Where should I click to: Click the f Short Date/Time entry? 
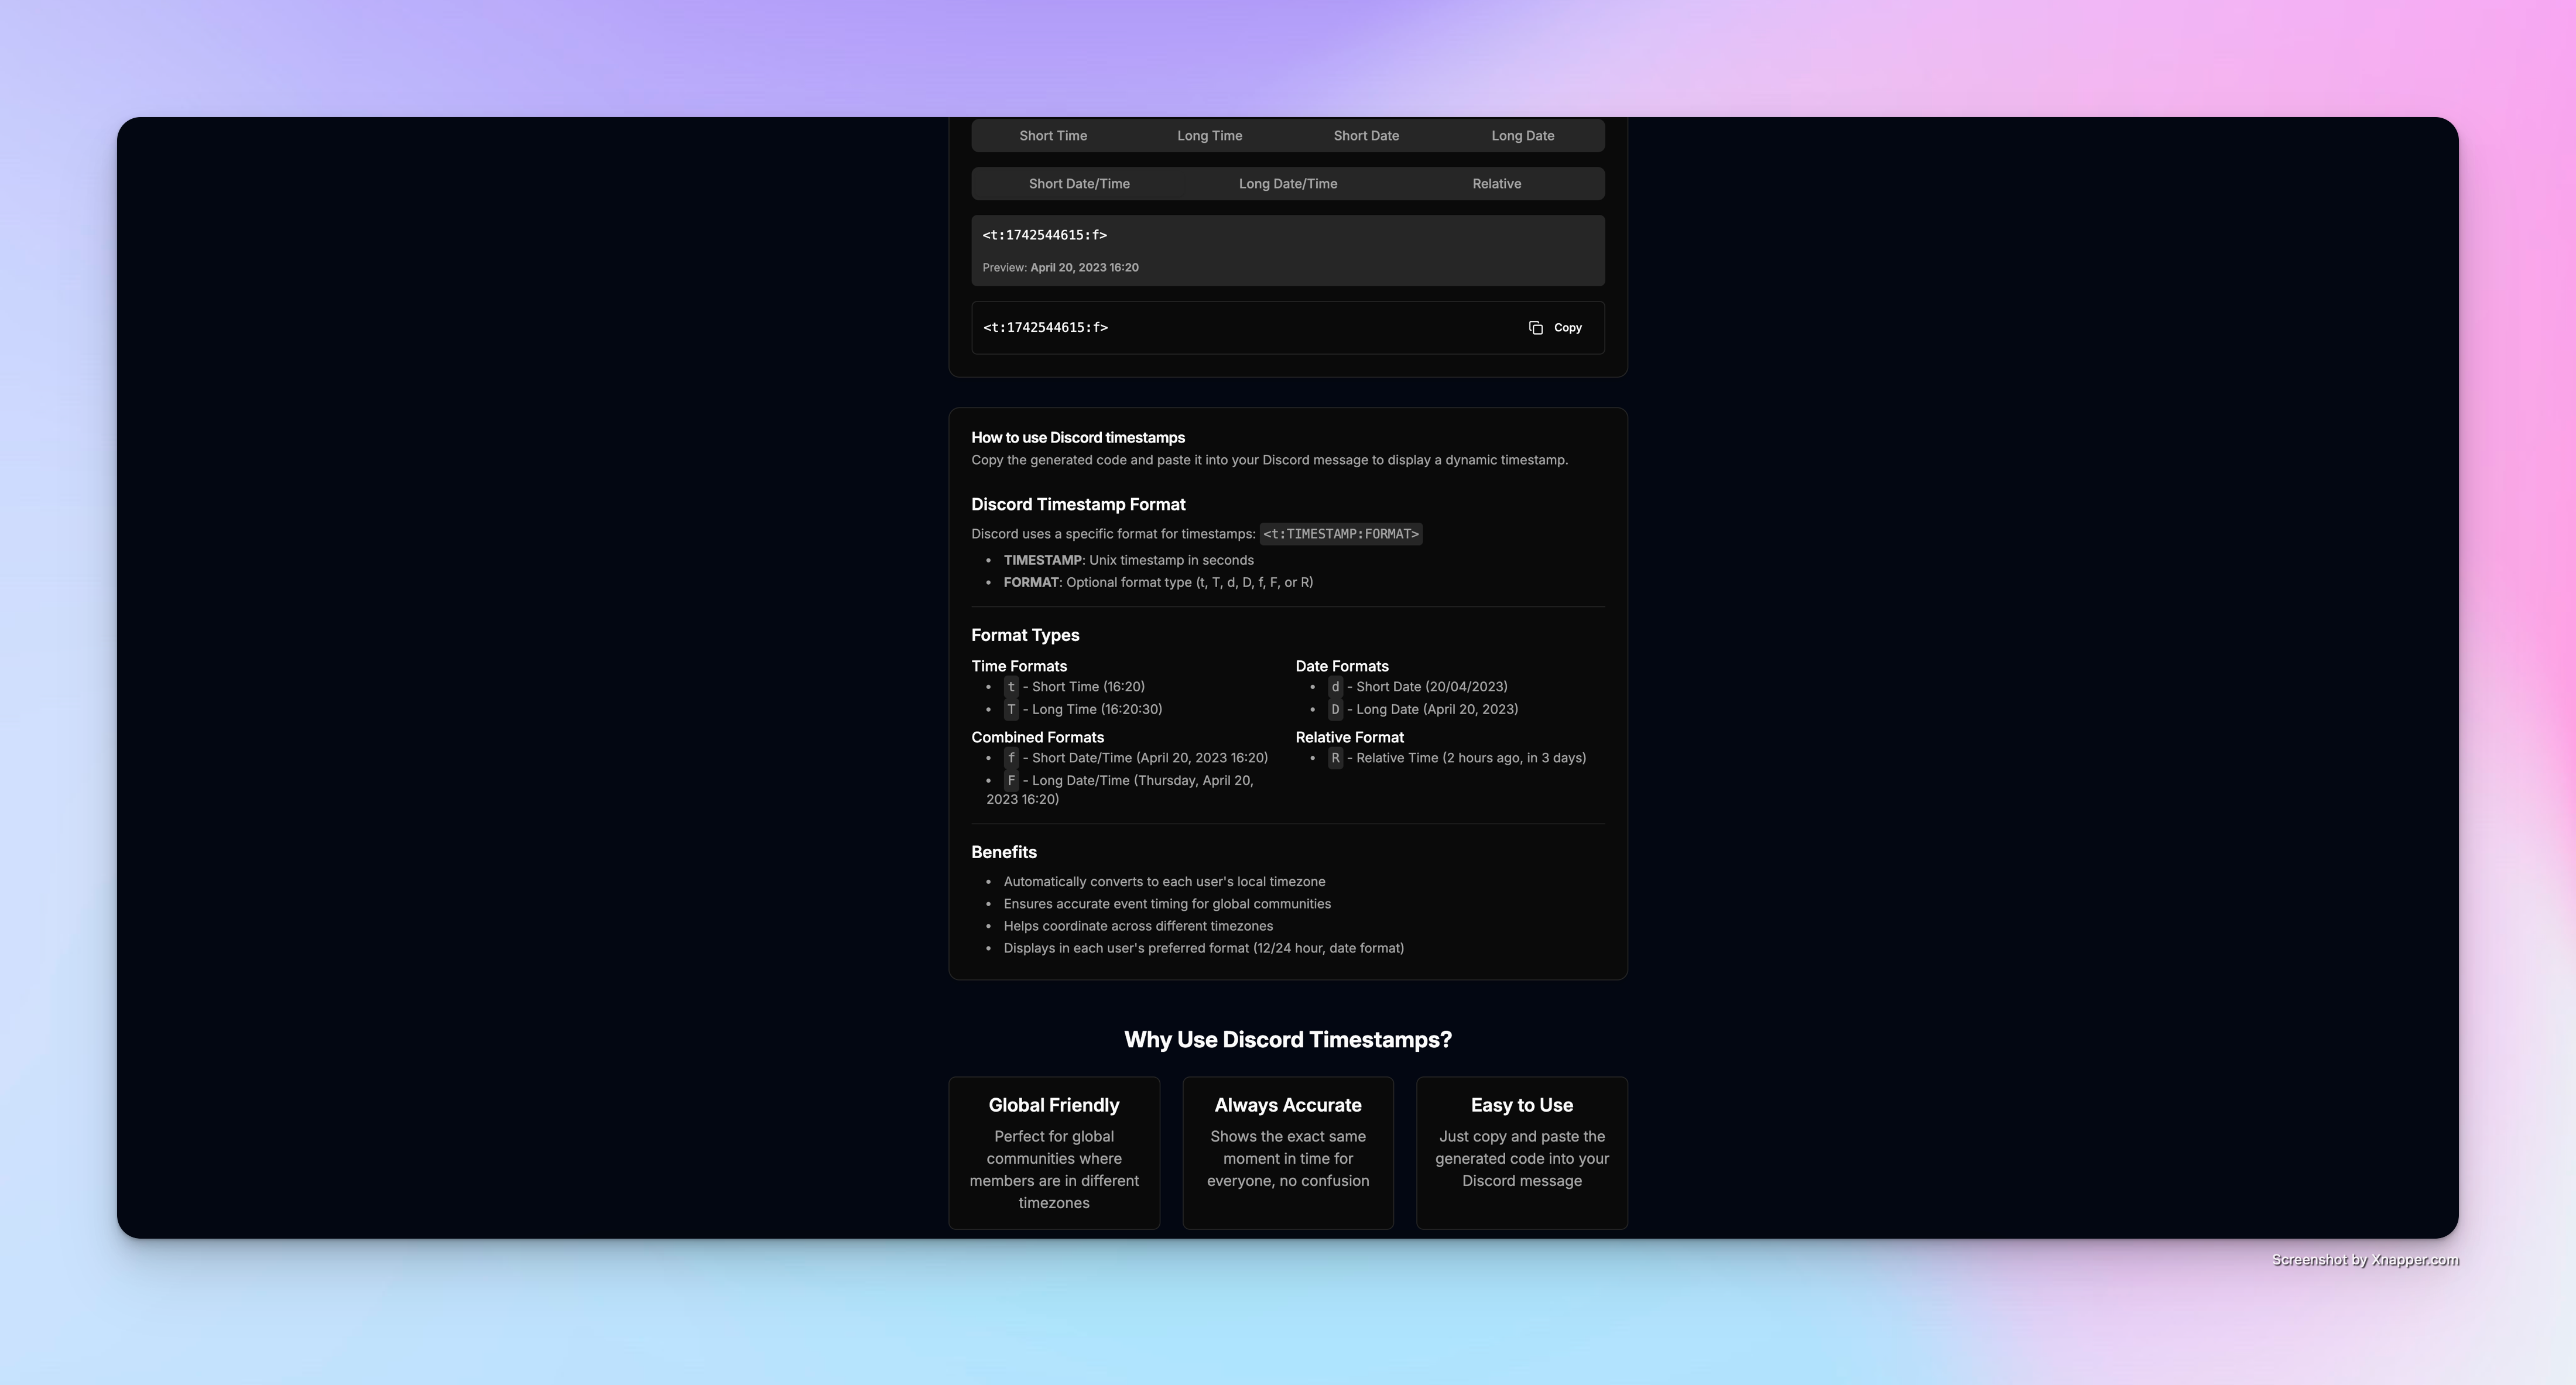(1135, 758)
